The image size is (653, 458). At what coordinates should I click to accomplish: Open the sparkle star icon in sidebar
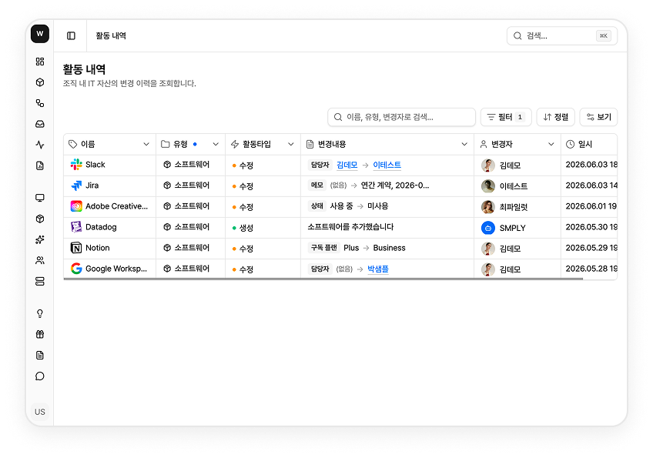40,239
